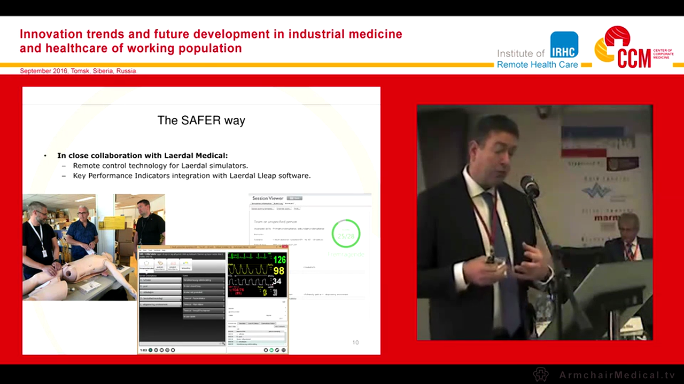Expand the C sirkulasjon circulation category
The width and height of the screenshot is (684, 384).
pos(160,292)
